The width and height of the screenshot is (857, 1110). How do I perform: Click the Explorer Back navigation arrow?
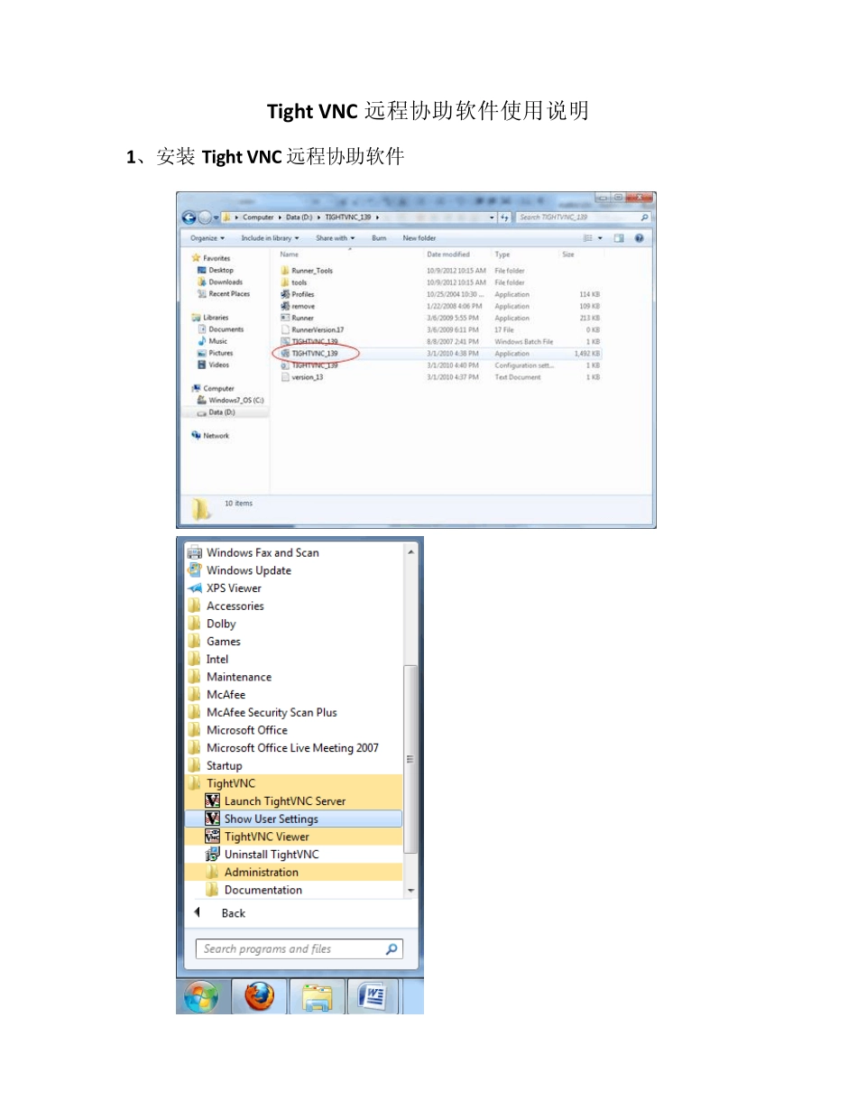[x=189, y=217]
